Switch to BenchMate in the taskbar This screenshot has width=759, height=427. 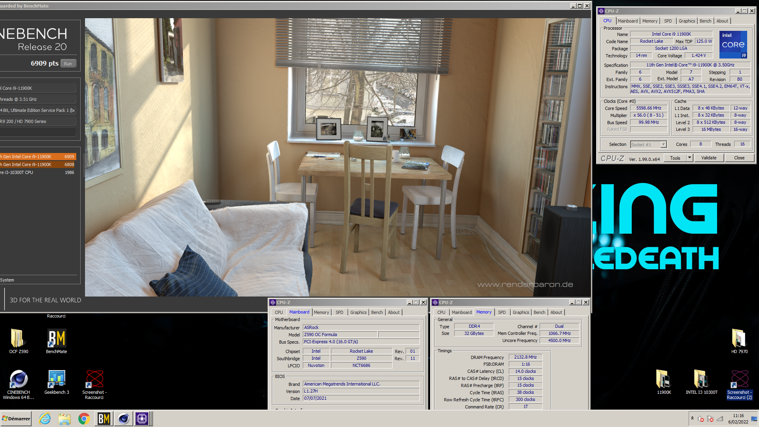pos(104,419)
